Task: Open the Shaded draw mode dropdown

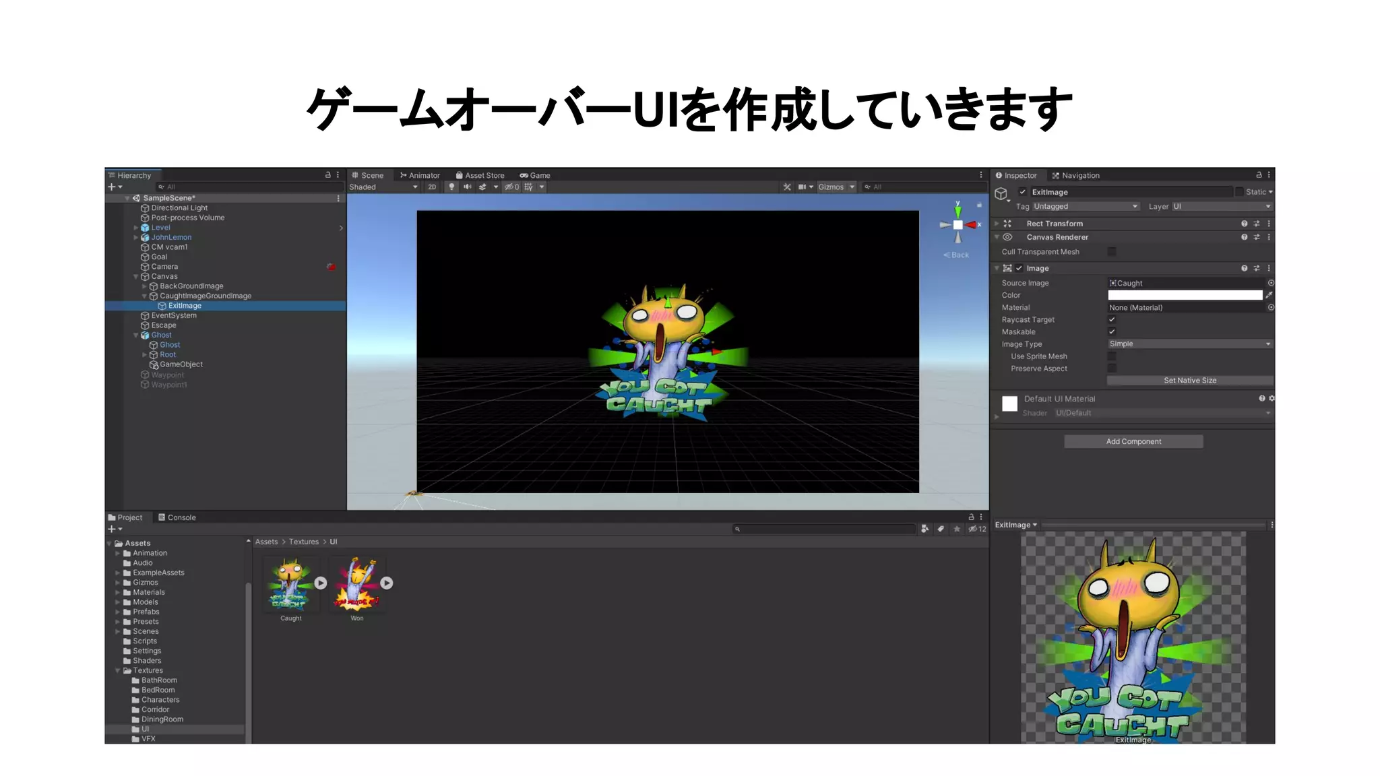Action: tap(383, 187)
